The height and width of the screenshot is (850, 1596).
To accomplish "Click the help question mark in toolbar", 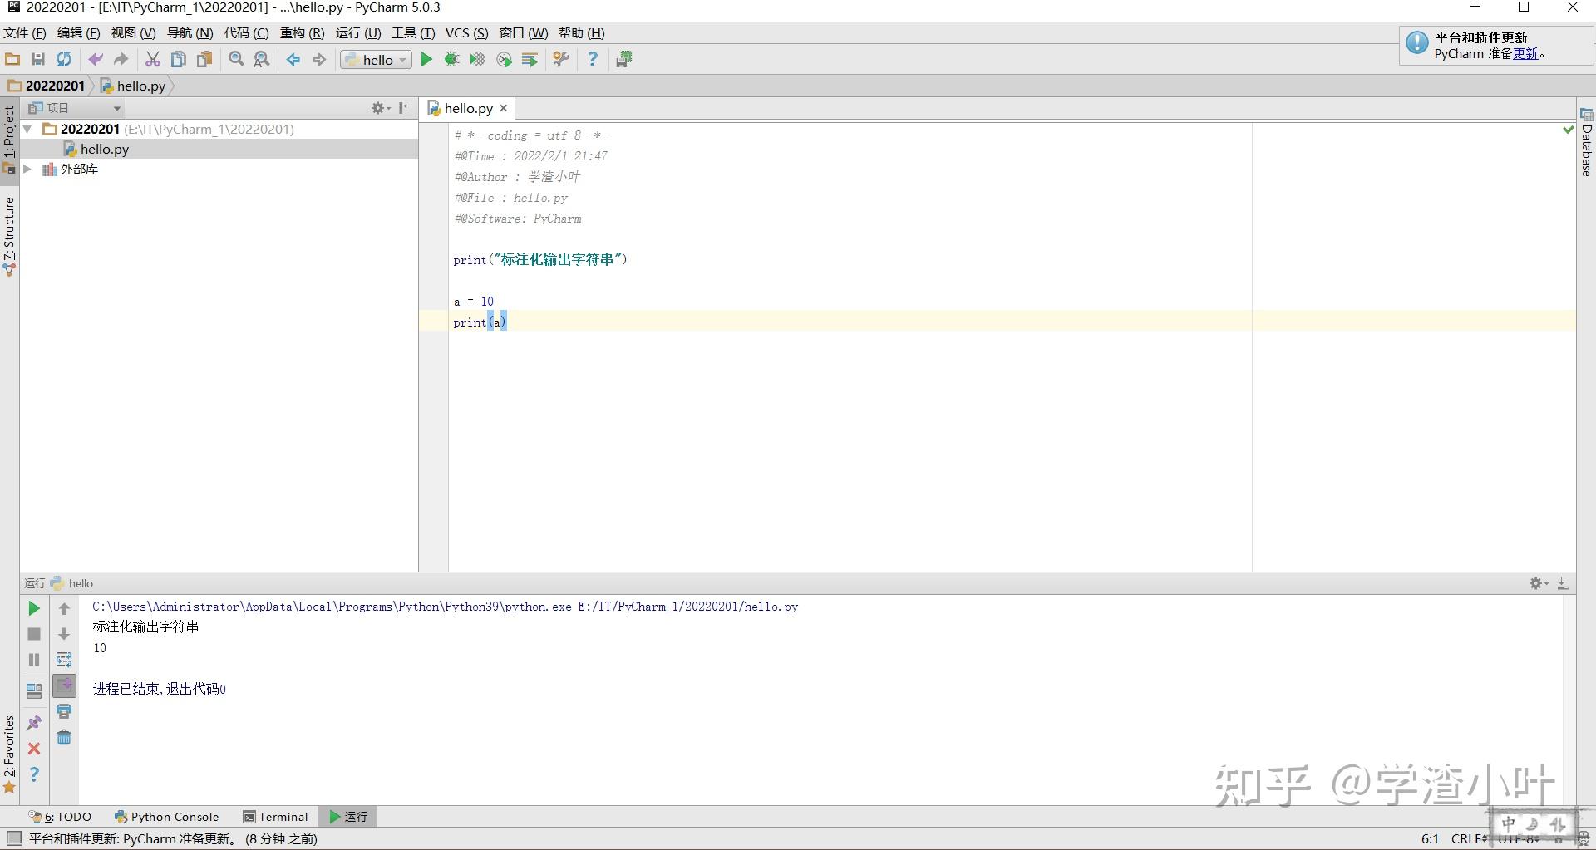I will (593, 59).
